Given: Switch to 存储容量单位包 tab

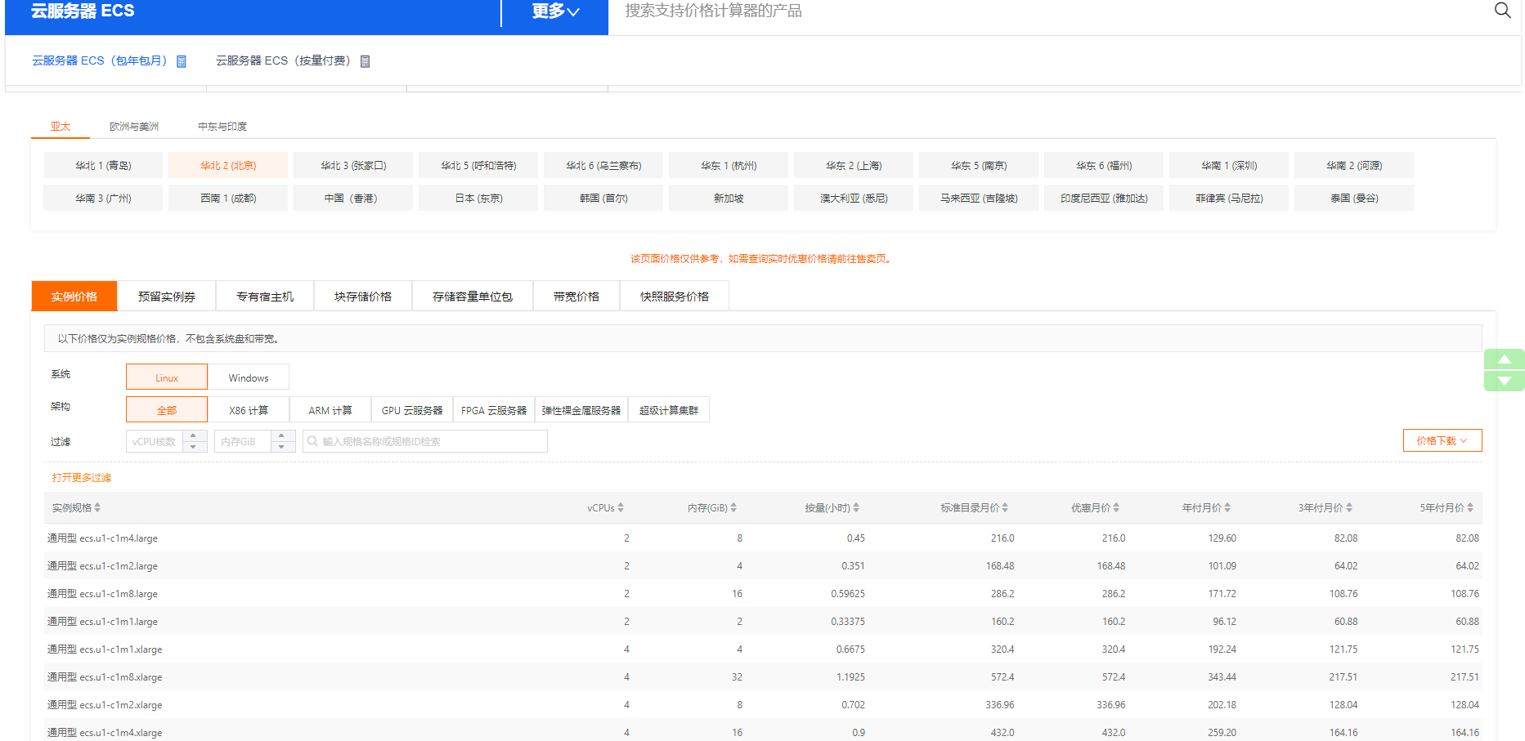Looking at the screenshot, I should click(x=473, y=297).
